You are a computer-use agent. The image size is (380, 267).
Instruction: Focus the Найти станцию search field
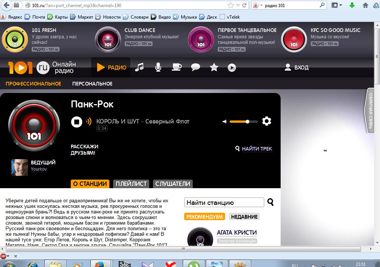pyautogui.click(x=224, y=202)
